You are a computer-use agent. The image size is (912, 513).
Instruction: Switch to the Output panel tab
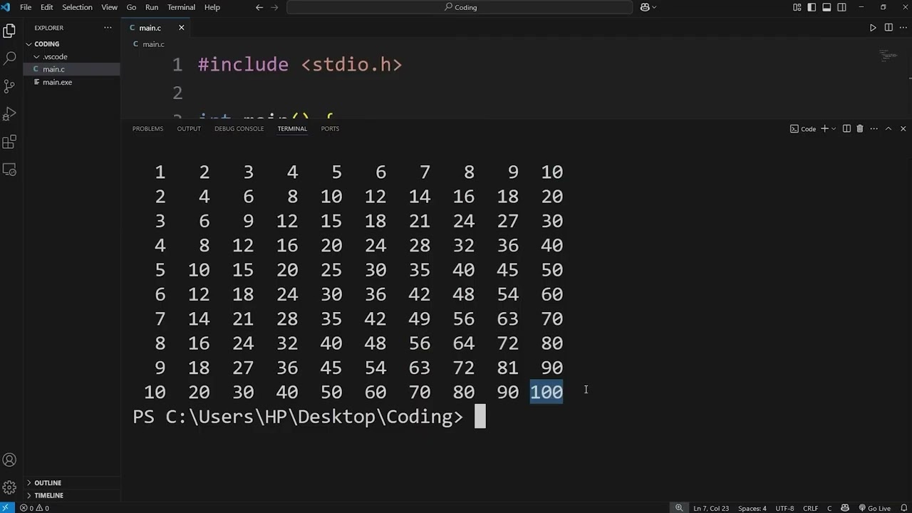point(189,129)
